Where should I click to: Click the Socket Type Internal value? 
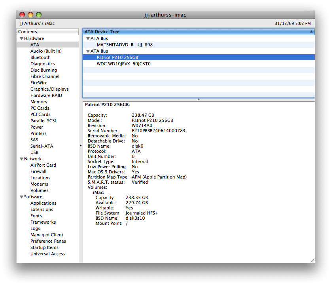140,161
